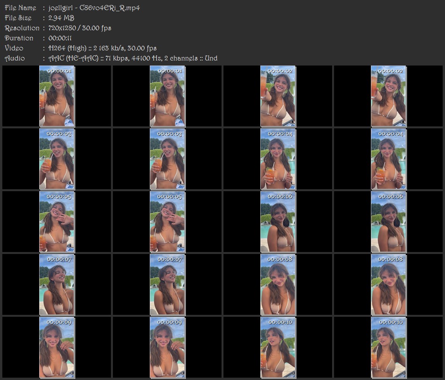View the second frame at 00:00:04
This screenshot has height=380, width=445.
(x=388, y=159)
